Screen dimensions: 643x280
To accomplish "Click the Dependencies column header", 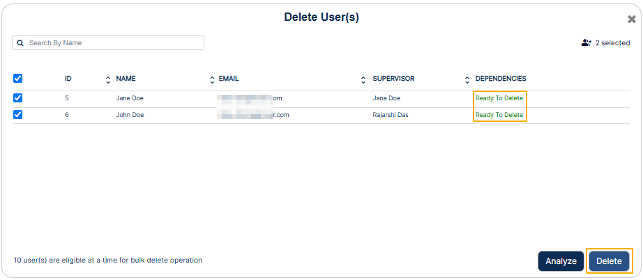I will [501, 78].
